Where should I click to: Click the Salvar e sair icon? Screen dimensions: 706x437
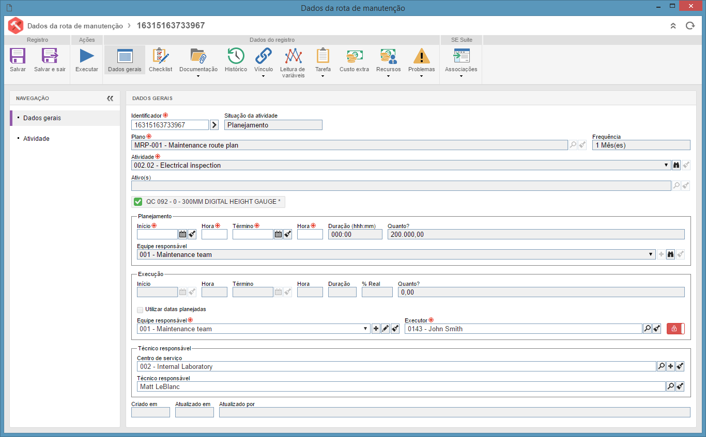point(50,56)
